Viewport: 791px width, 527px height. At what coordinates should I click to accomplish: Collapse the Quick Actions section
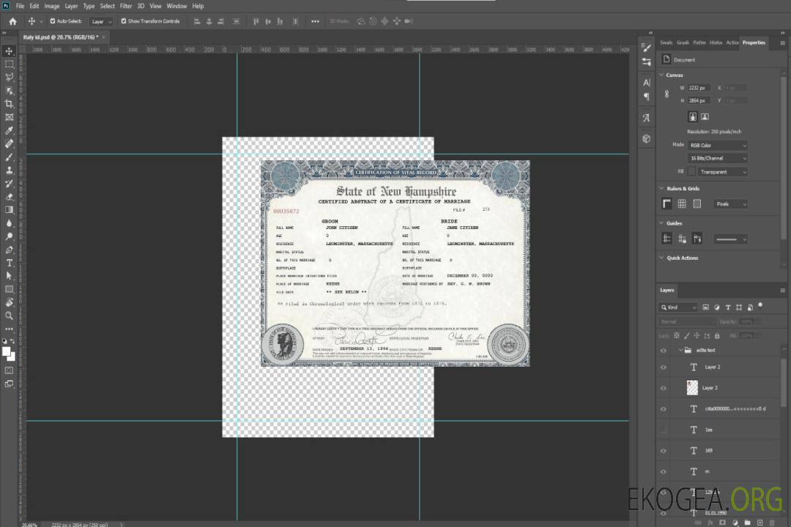(x=661, y=258)
